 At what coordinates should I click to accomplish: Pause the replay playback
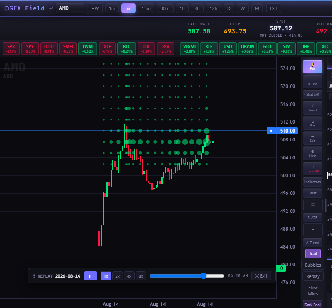(91, 276)
